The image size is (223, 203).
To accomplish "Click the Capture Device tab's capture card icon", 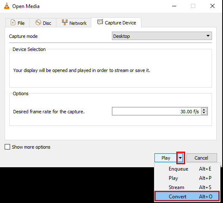I will click(x=100, y=22).
